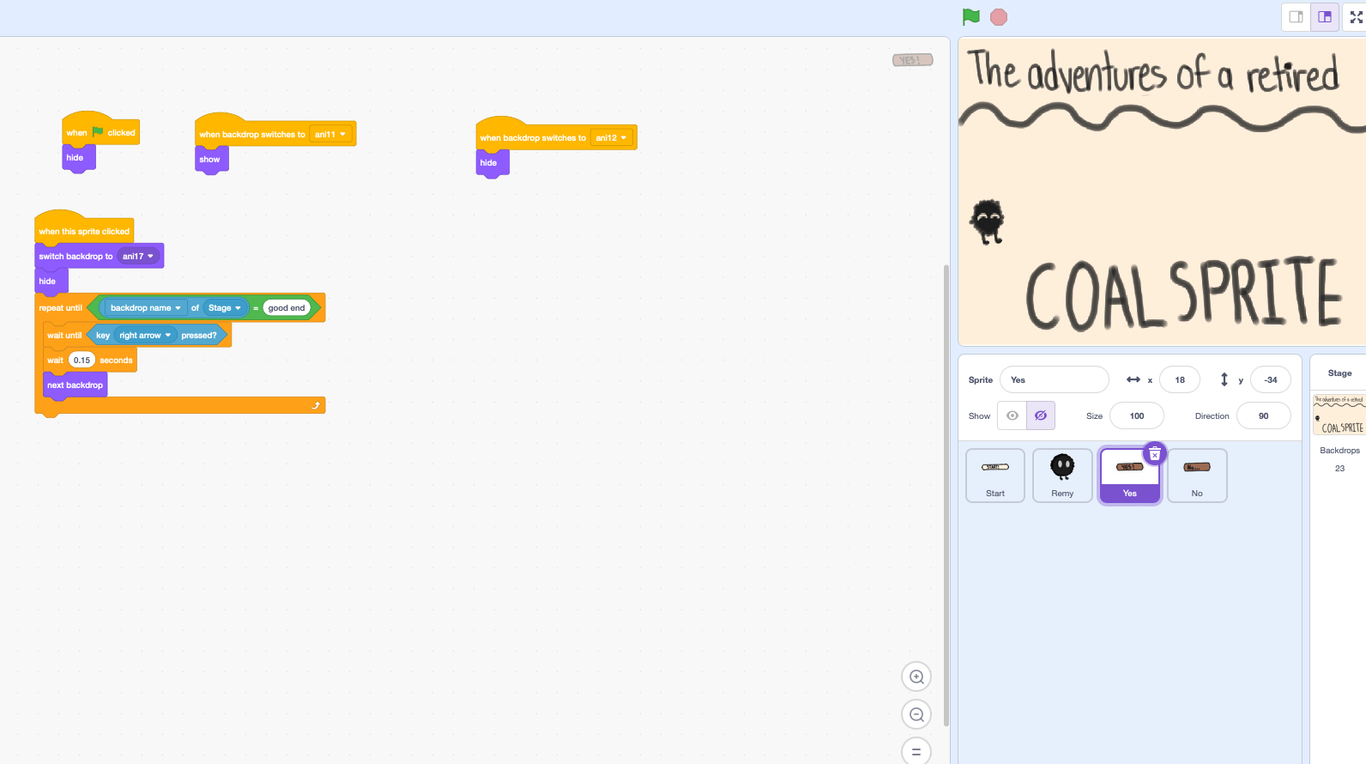Viewport: 1366px width, 764px height.
Task: Edit the 0.15 seconds wait value
Action: (x=82, y=360)
